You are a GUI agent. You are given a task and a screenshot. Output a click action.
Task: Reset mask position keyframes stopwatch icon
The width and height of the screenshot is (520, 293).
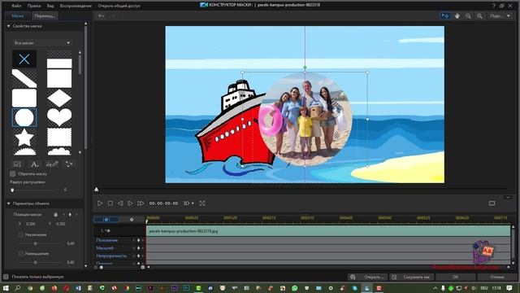[56, 215]
